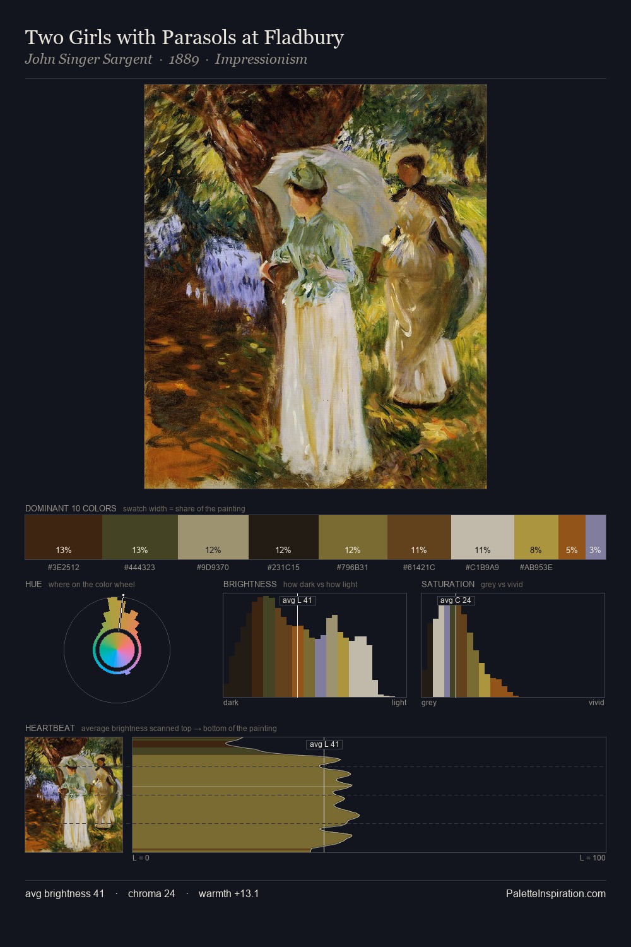Image resolution: width=631 pixels, height=947 pixels.
Task: Click the avg brightness 41 footer stat
Action: coord(65,893)
